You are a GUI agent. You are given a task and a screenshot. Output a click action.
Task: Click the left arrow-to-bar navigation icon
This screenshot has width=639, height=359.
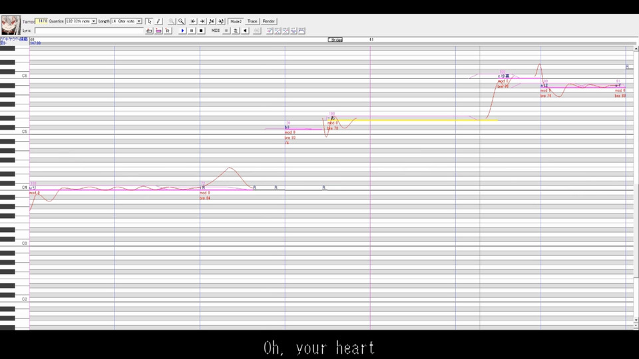[193, 21]
